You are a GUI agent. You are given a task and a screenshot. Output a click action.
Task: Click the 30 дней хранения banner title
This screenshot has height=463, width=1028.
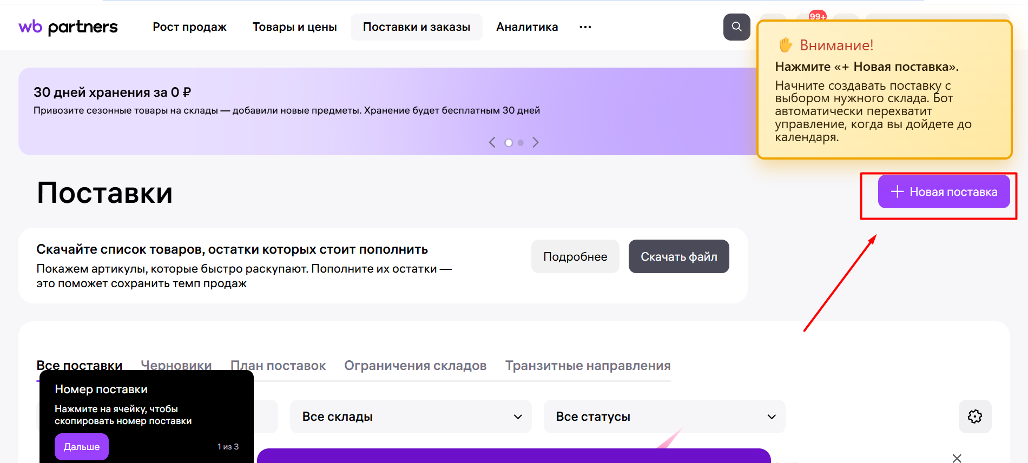tap(113, 92)
